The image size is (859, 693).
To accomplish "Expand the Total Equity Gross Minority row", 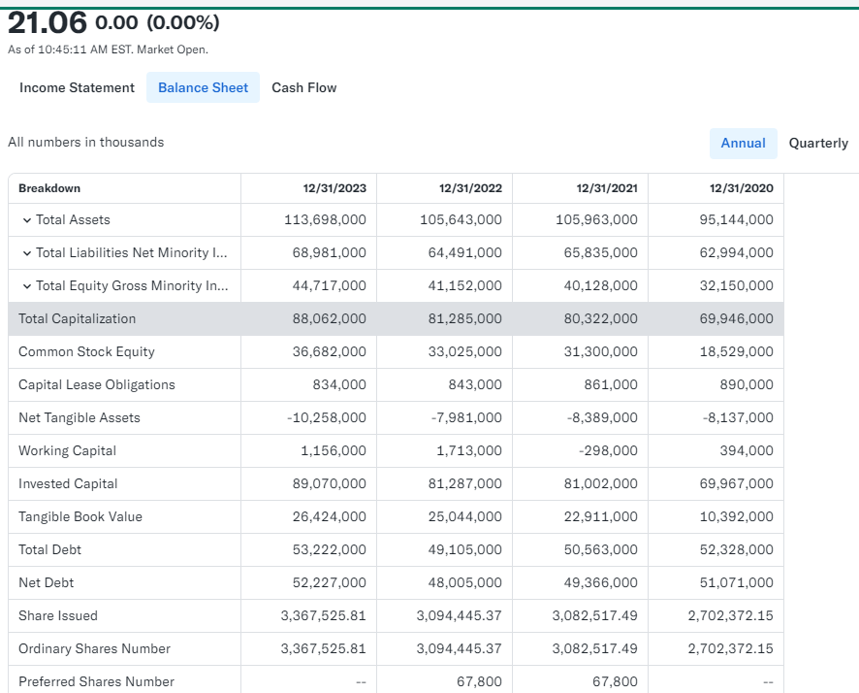I will tap(27, 286).
